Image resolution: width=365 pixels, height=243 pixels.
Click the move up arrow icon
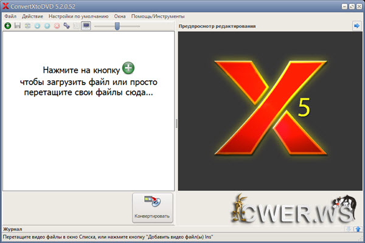[47, 26]
